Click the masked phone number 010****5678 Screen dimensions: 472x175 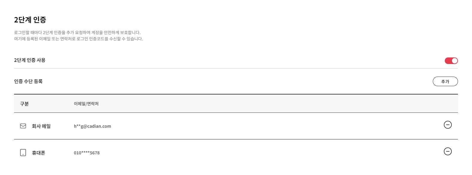click(x=87, y=153)
